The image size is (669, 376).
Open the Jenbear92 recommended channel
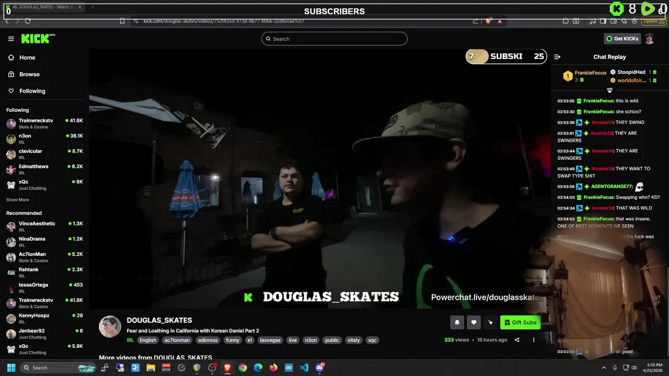(44, 334)
